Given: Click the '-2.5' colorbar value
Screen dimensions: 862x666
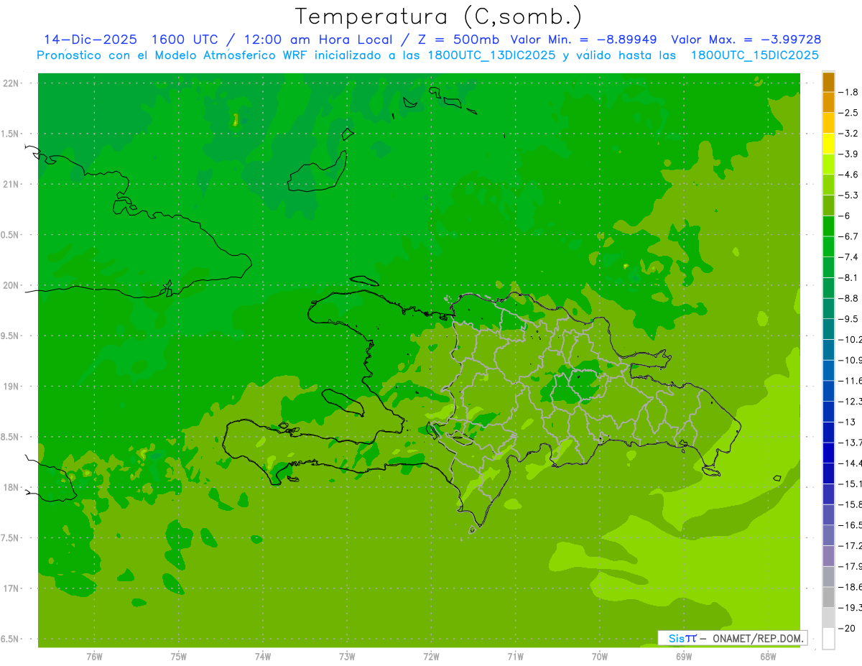Looking at the screenshot, I should click(848, 113).
